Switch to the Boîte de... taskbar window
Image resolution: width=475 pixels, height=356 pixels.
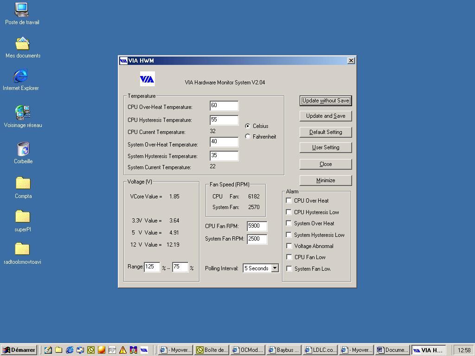pos(212,350)
